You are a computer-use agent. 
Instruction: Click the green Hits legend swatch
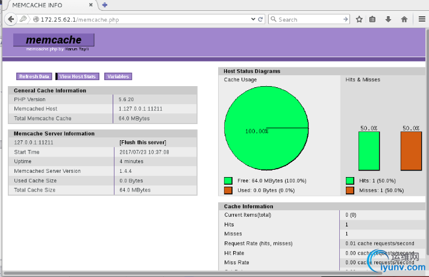coord(350,181)
